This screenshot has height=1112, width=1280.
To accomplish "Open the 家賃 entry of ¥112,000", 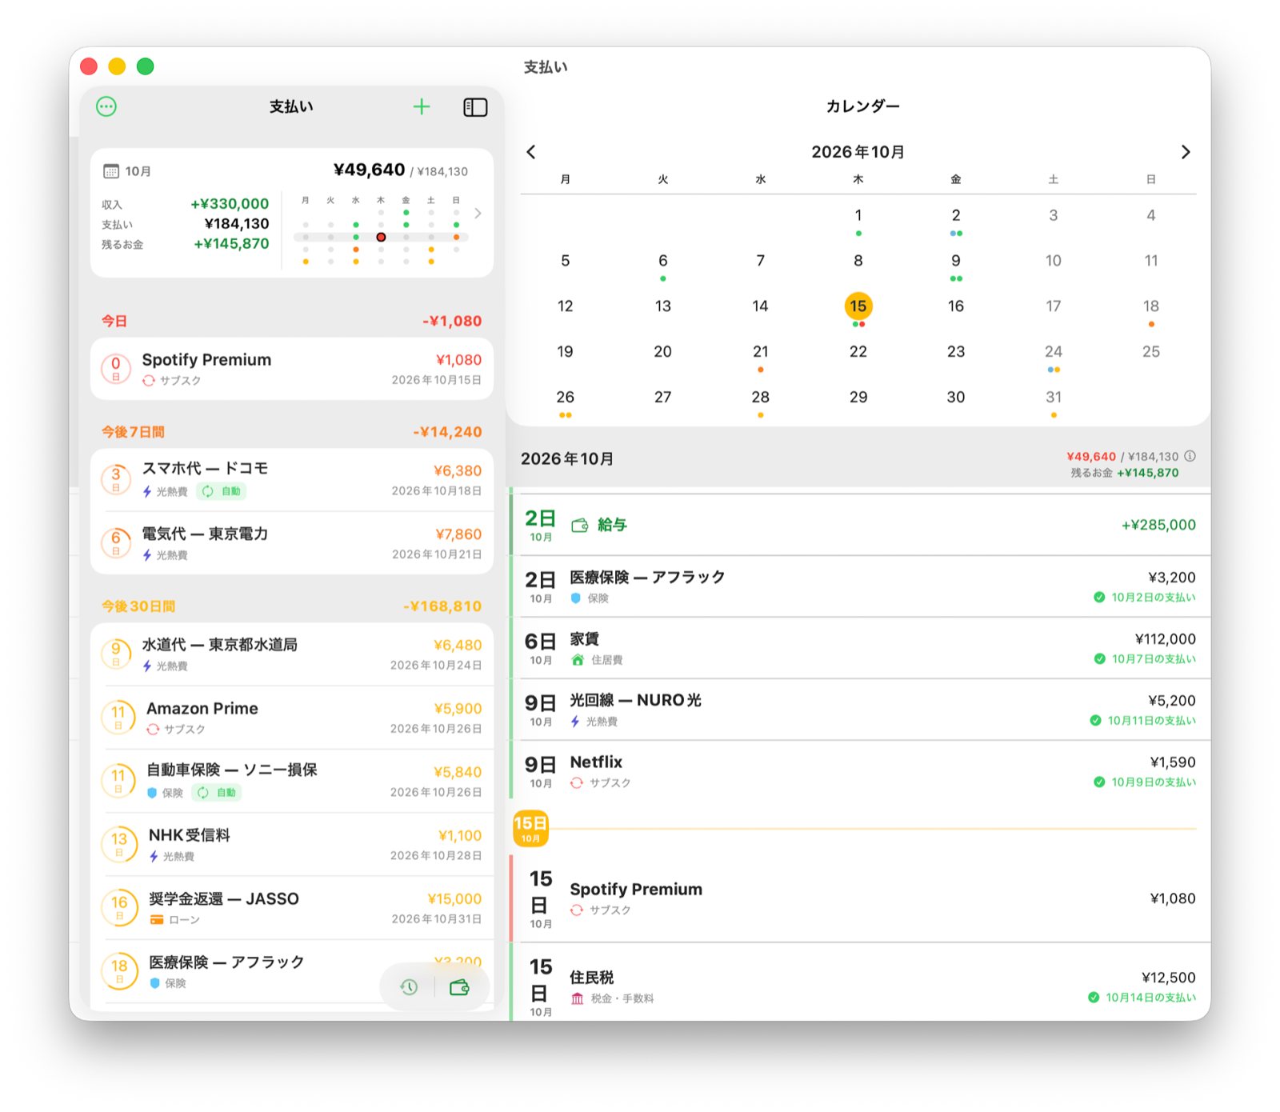I will 860,648.
